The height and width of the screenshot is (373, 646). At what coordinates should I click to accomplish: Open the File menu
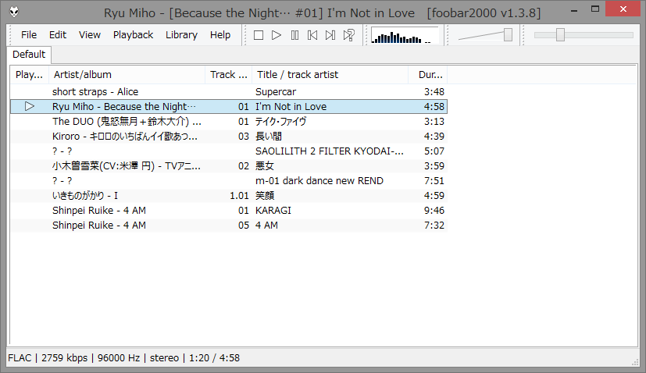tap(29, 35)
